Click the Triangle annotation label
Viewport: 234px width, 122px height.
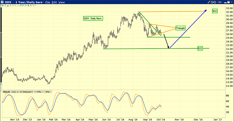pyautogui.click(x=181, y=28)
